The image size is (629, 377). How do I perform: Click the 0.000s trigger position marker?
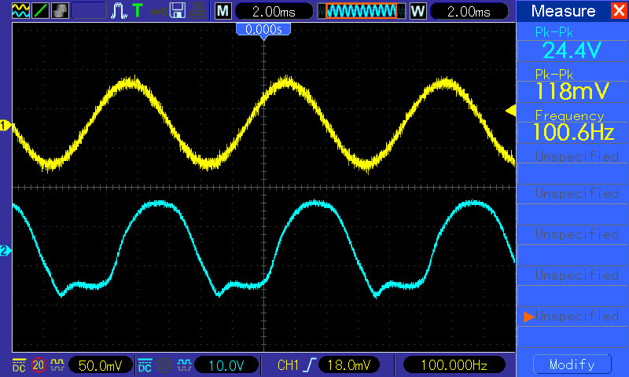point(263,29)
